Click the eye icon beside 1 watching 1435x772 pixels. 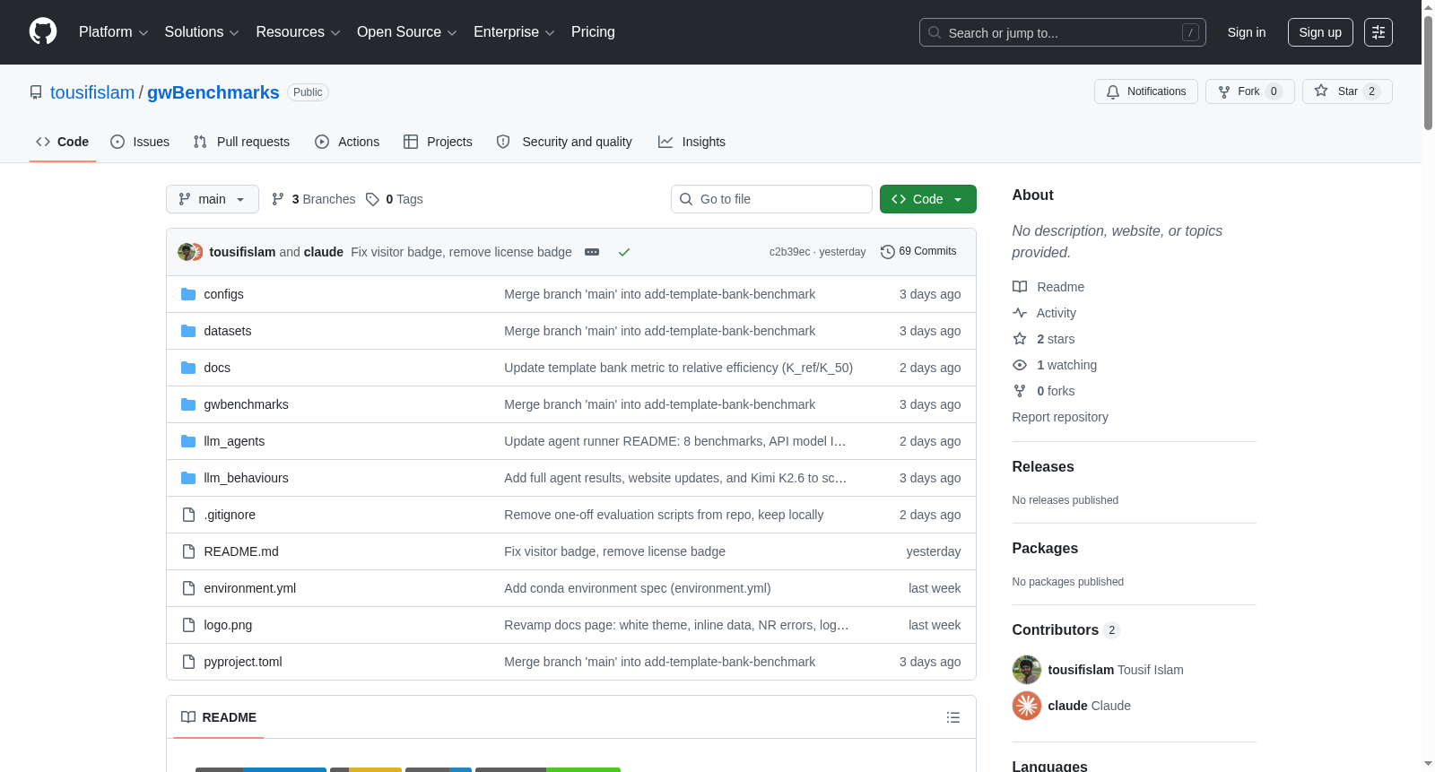[1020, 365]
